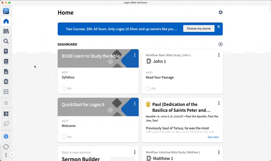Click the Matthew 1 workflow icon
The image size is (271, 161).
click(x=149, y=158)
